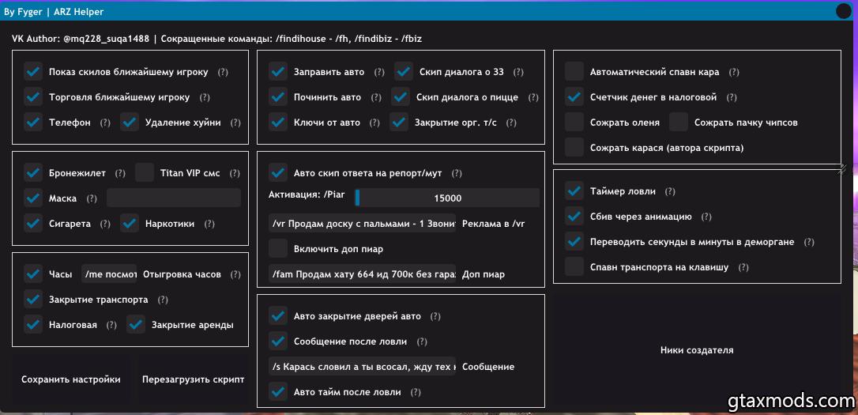Click the (?) hint beside Счетчик денег в налоговой
858x415 pixels.
click(731, 98)
